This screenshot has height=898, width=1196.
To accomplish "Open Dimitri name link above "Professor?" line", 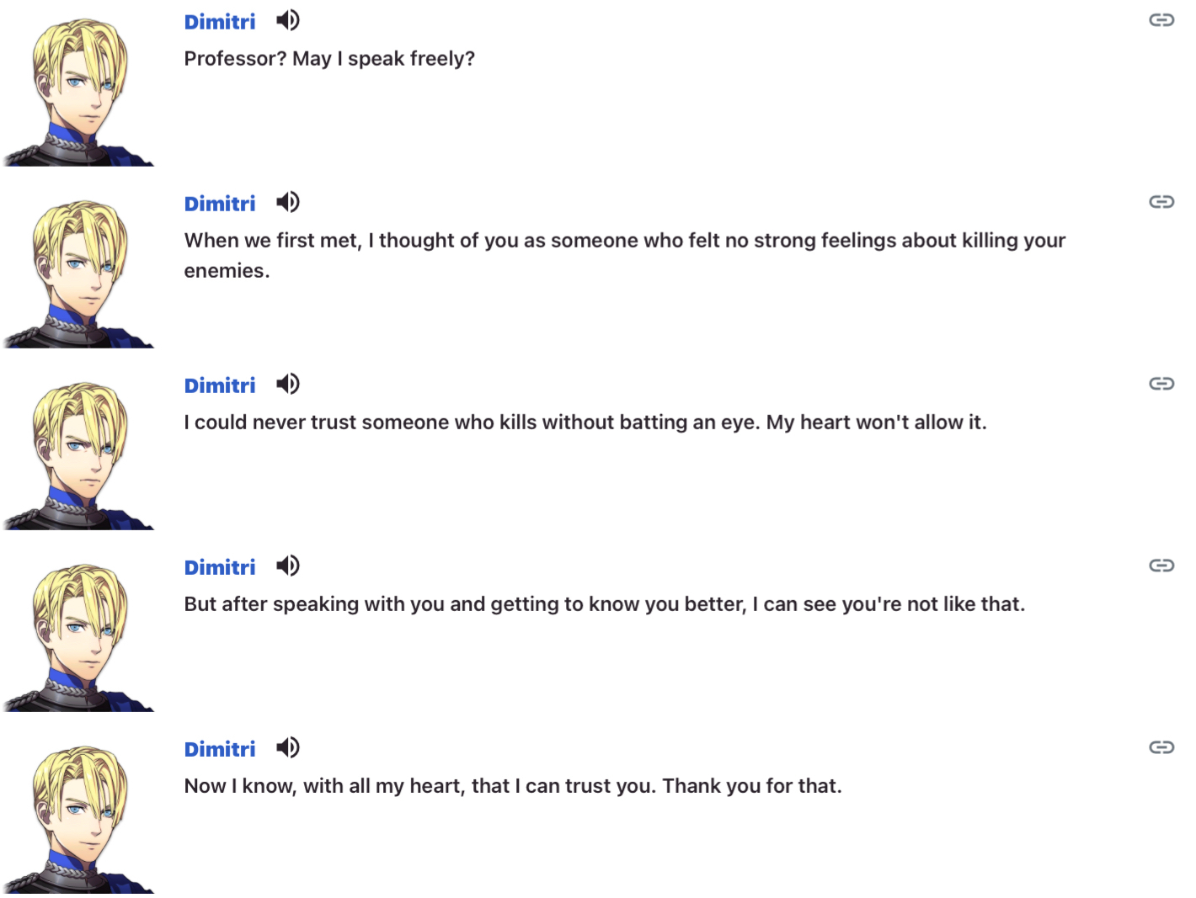I will click(220, 22).
